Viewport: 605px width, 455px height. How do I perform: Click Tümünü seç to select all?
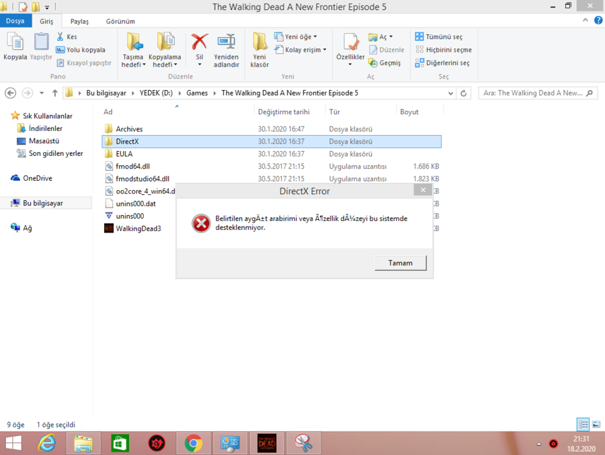click(x=439, y=37)
